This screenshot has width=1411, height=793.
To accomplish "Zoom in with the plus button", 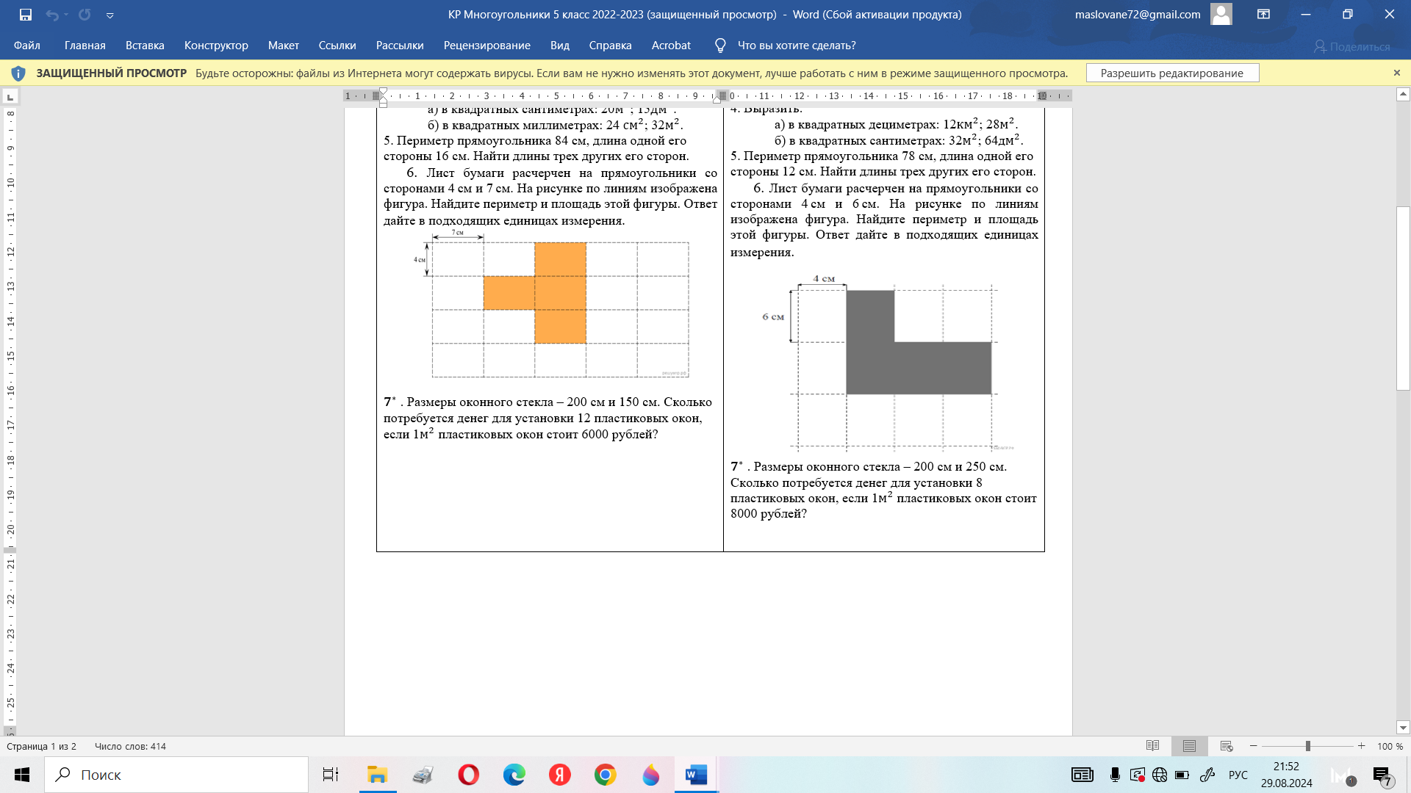I will [1361, 746].
